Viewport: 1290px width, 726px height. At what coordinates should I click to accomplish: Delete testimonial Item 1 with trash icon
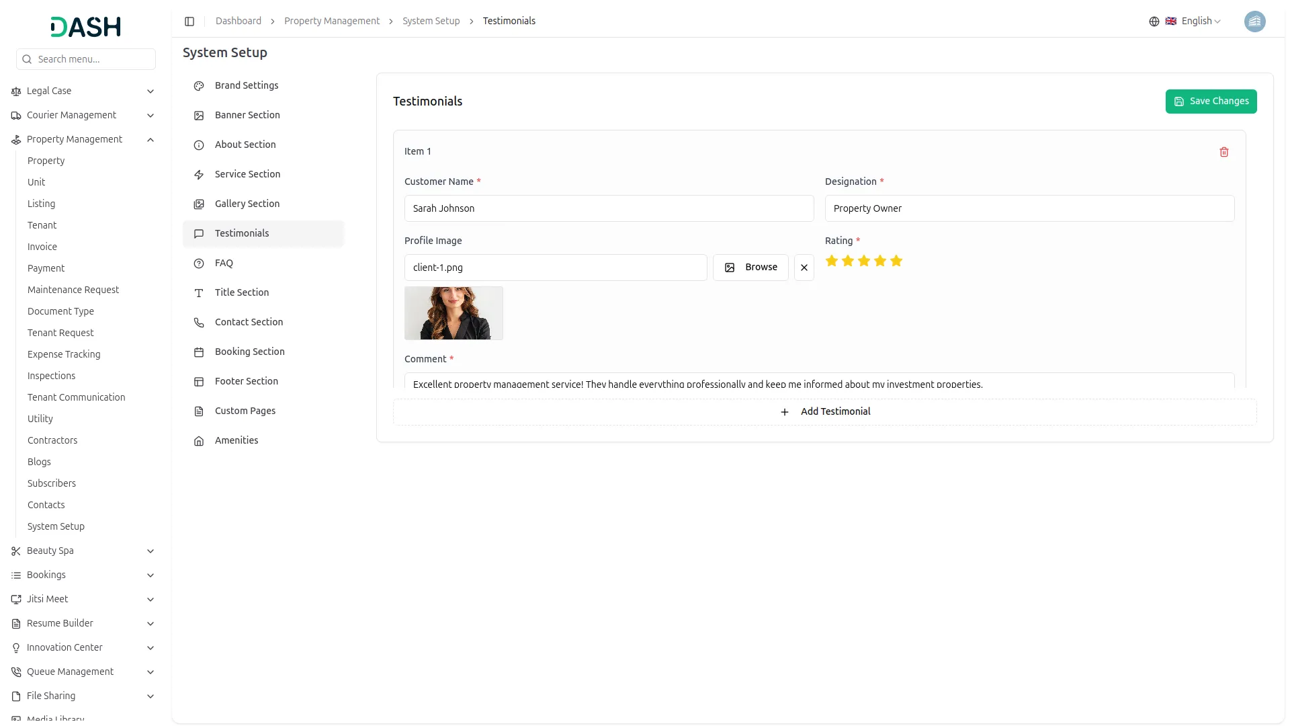click(x=1223, y=152)
